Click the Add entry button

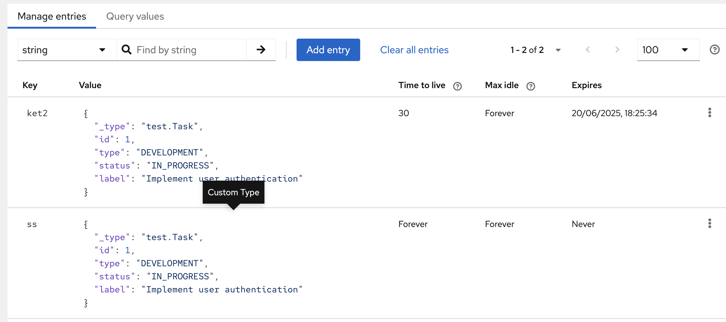328,50
